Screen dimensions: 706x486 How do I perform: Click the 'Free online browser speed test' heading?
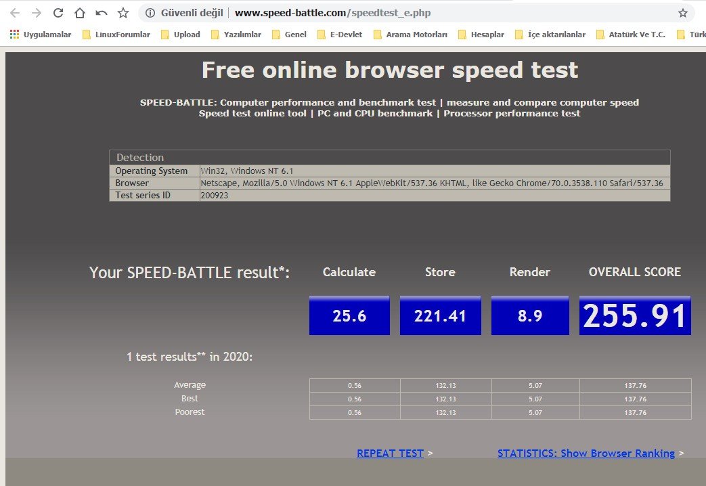[x=390, y=70]
